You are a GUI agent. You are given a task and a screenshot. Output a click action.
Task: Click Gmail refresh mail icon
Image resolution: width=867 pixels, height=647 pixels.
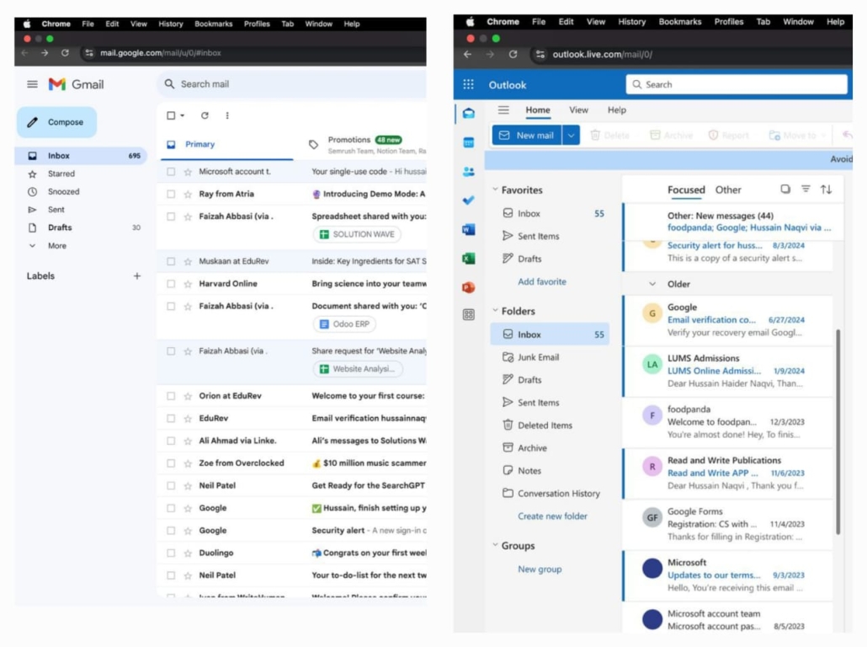(x=205, y=115)
